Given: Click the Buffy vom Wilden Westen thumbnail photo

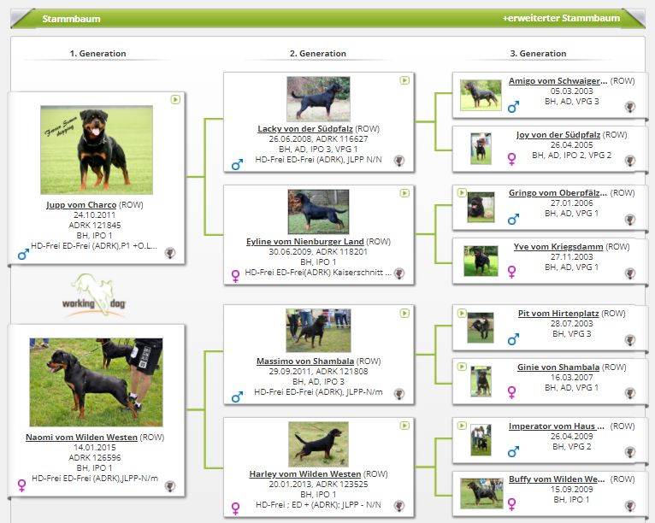Looking at the screenshot, I should 481,493.
